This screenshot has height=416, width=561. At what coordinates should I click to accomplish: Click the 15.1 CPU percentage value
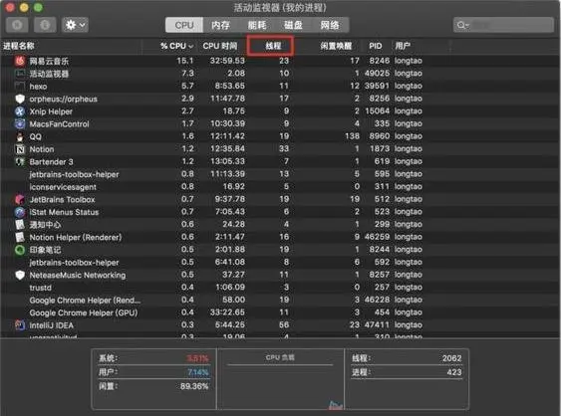[185, 61]
